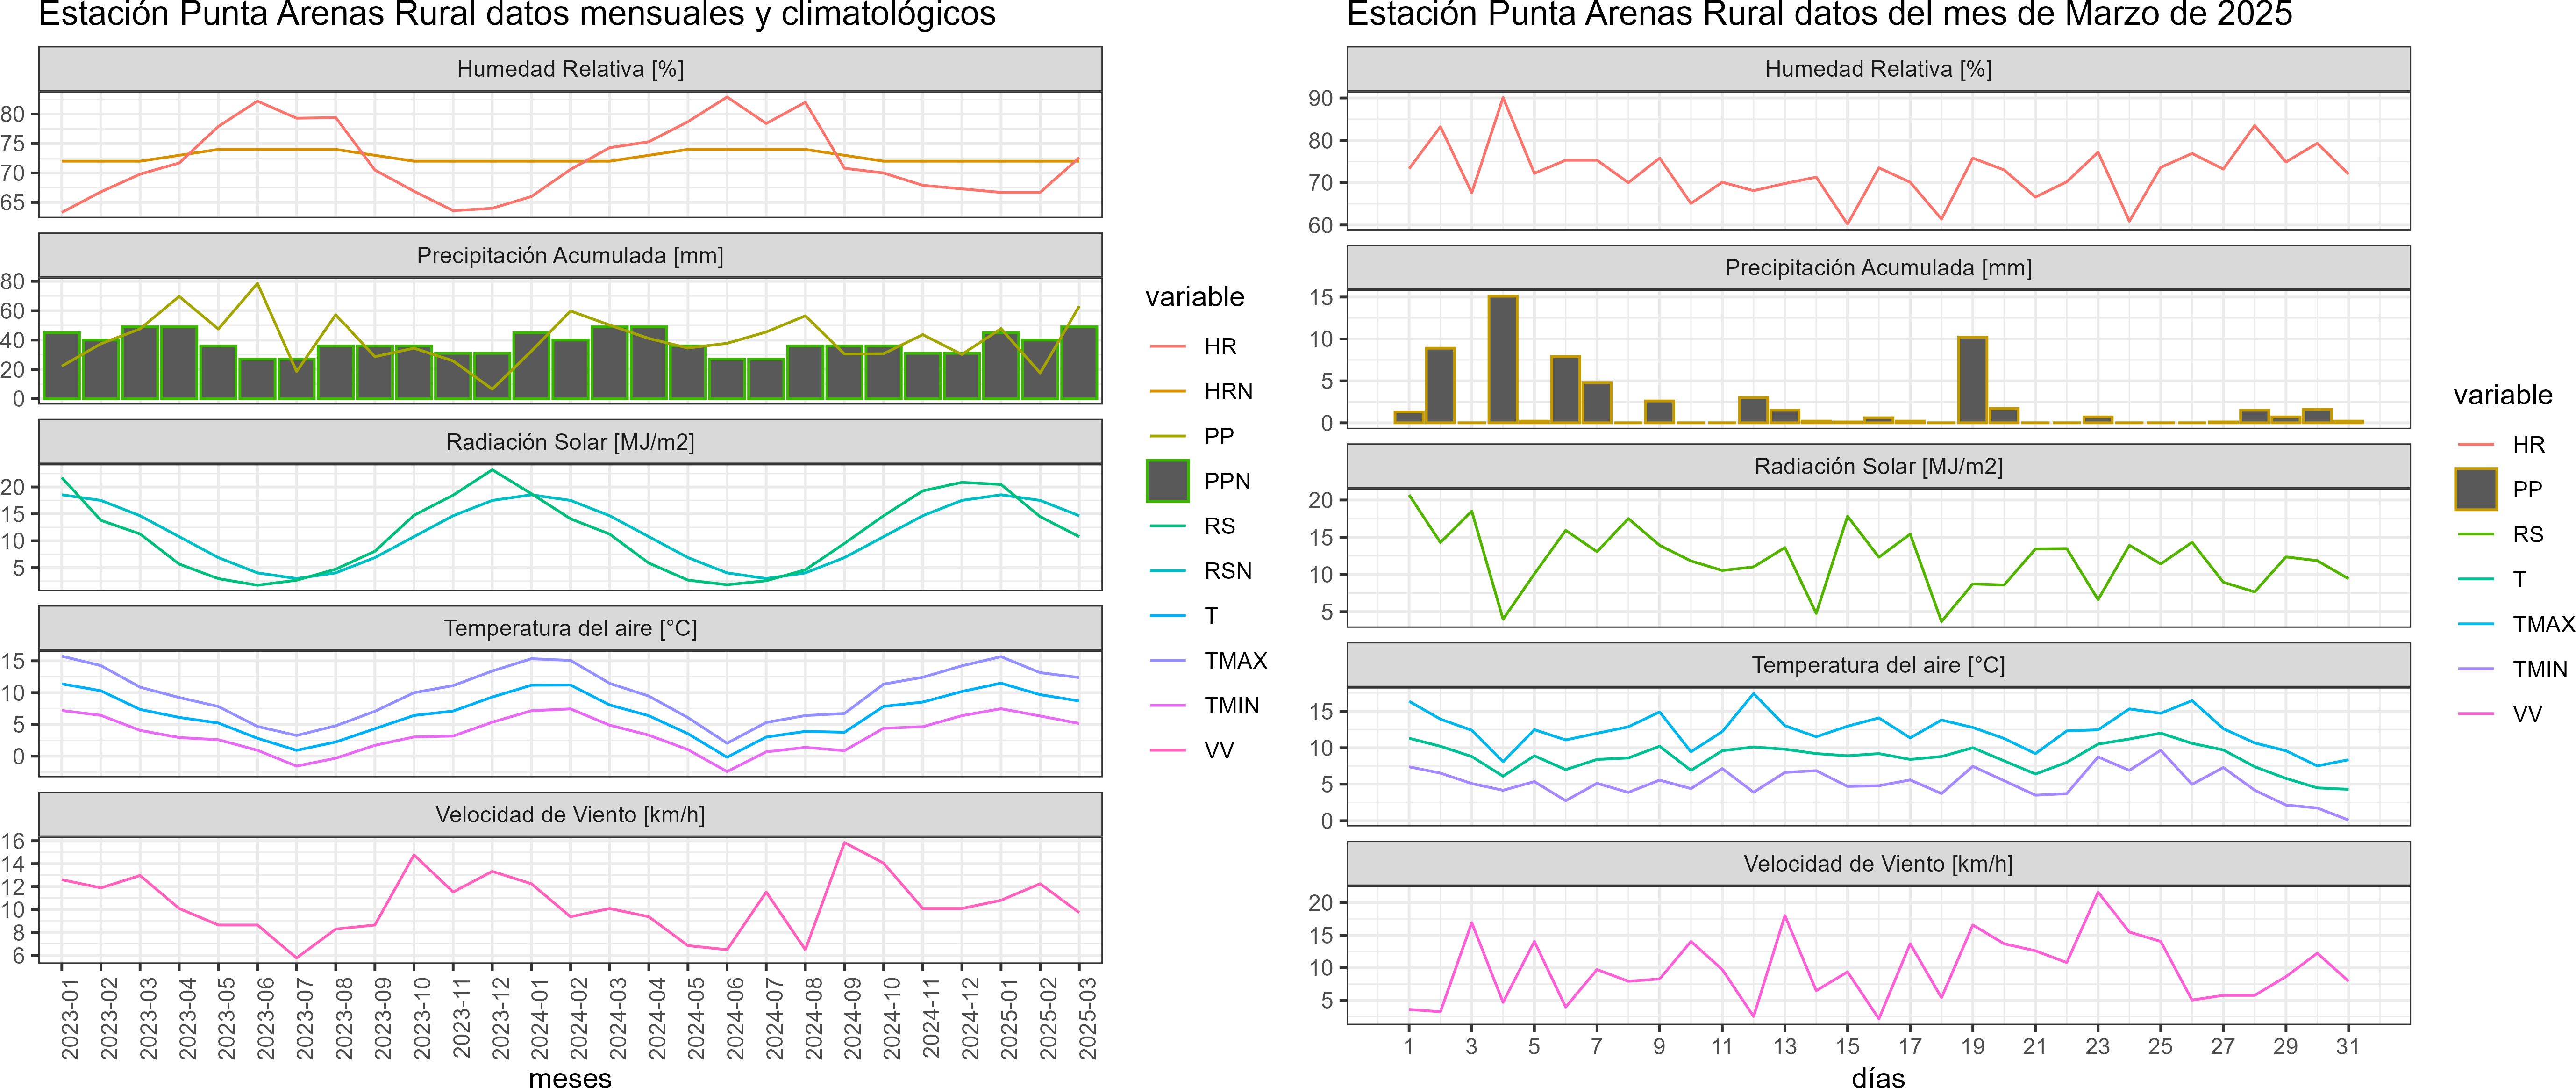Click the 'VV' label in daily chart legend
This screenshot has width=2576, height=1088.
coord(2527,713)
